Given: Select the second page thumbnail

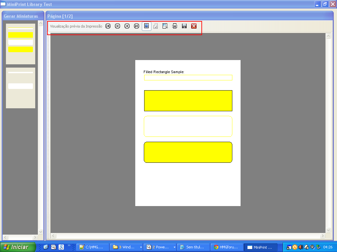Looking at the screenshot, I should 20,88.
